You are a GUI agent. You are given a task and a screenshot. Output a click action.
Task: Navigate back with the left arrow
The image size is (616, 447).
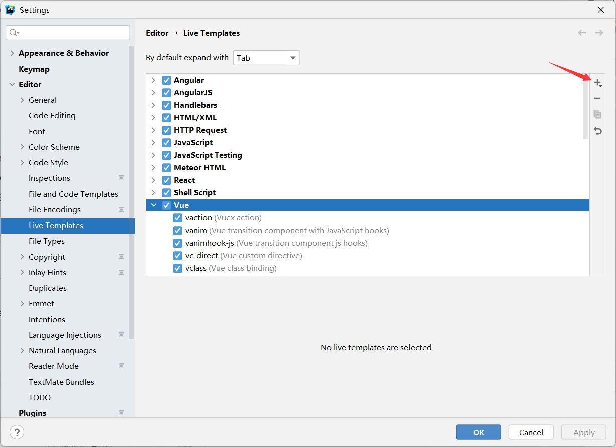click(582, 33)
